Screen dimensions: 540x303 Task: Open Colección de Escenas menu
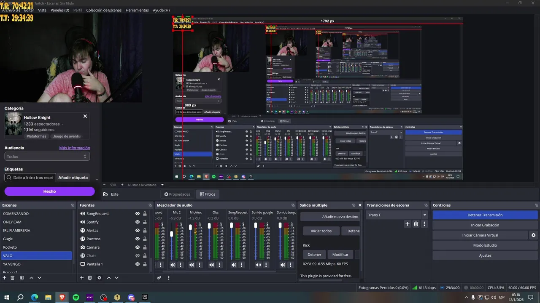[x=104, y=10]
